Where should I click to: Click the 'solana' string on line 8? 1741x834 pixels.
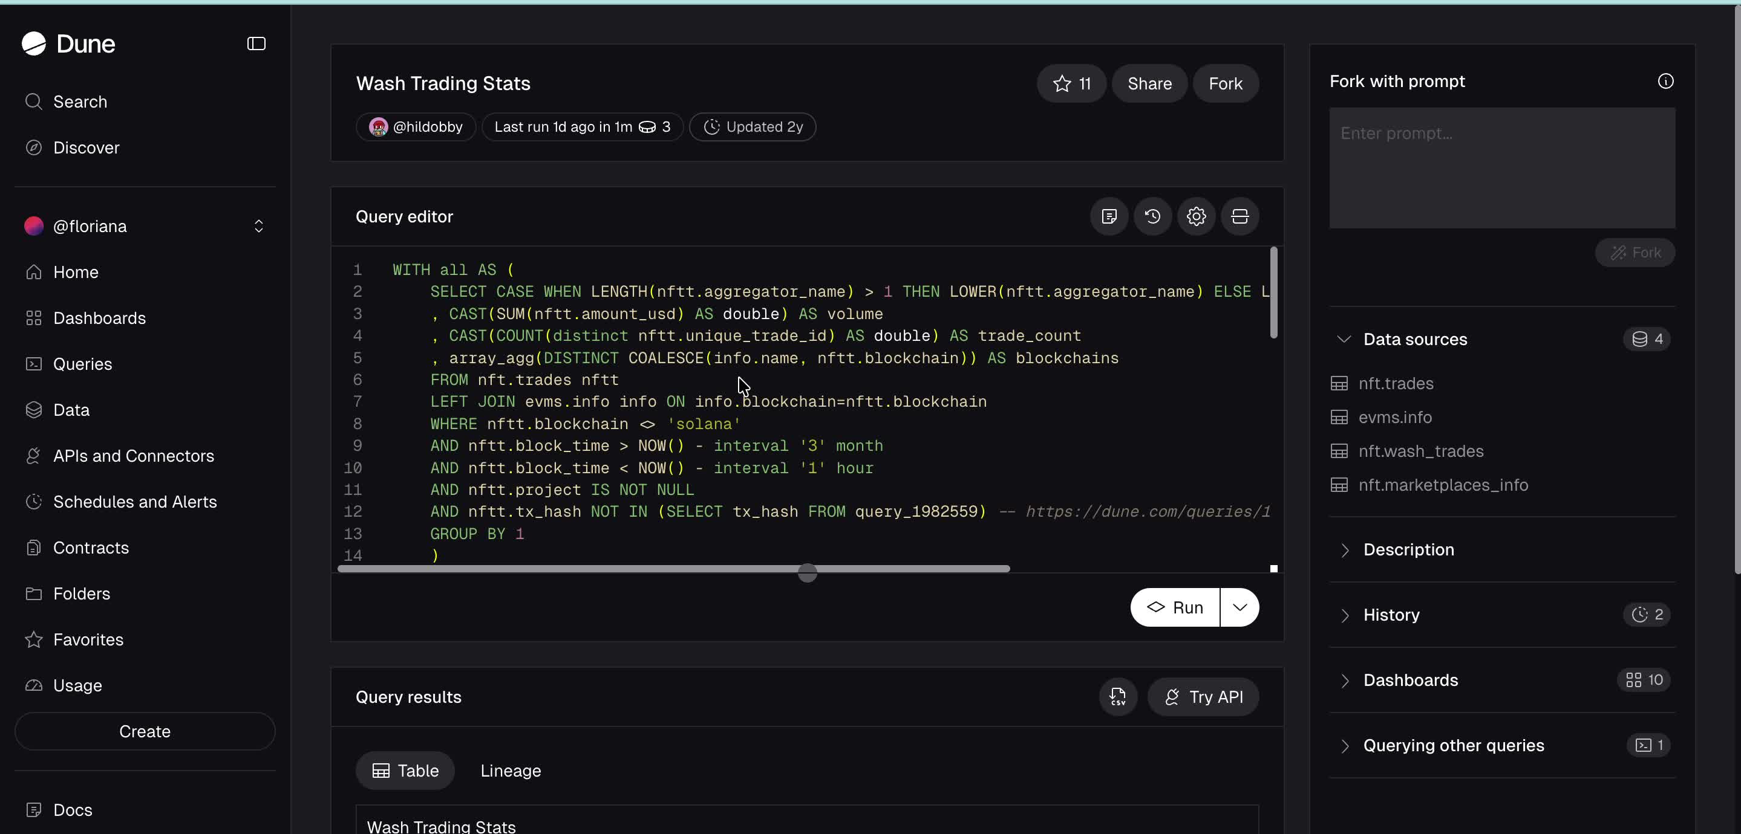click(704, 424)
